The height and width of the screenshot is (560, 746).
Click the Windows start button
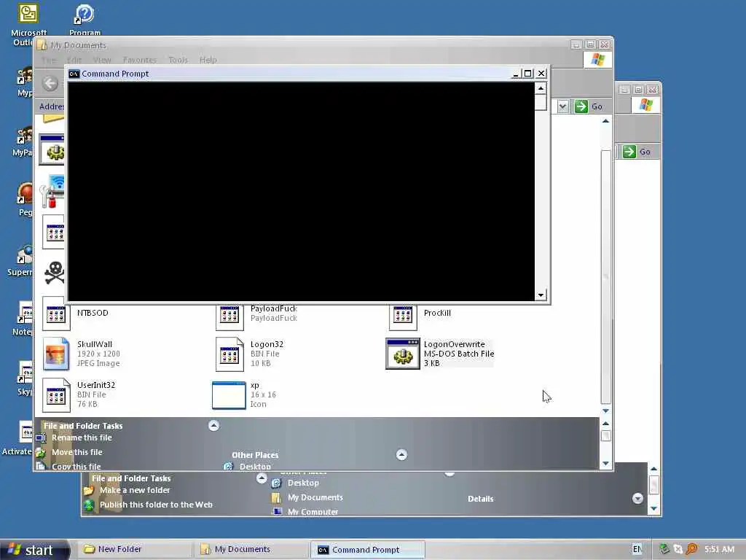pos(34,550)
